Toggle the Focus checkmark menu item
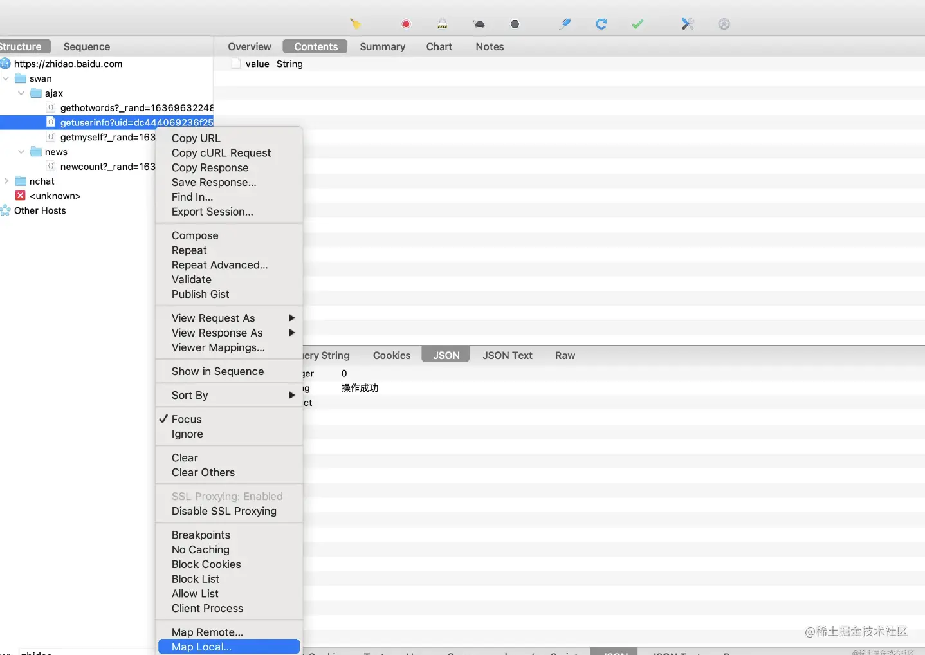Image resolution: width=925 pixels, height=655 pixels. coord(229,419)
